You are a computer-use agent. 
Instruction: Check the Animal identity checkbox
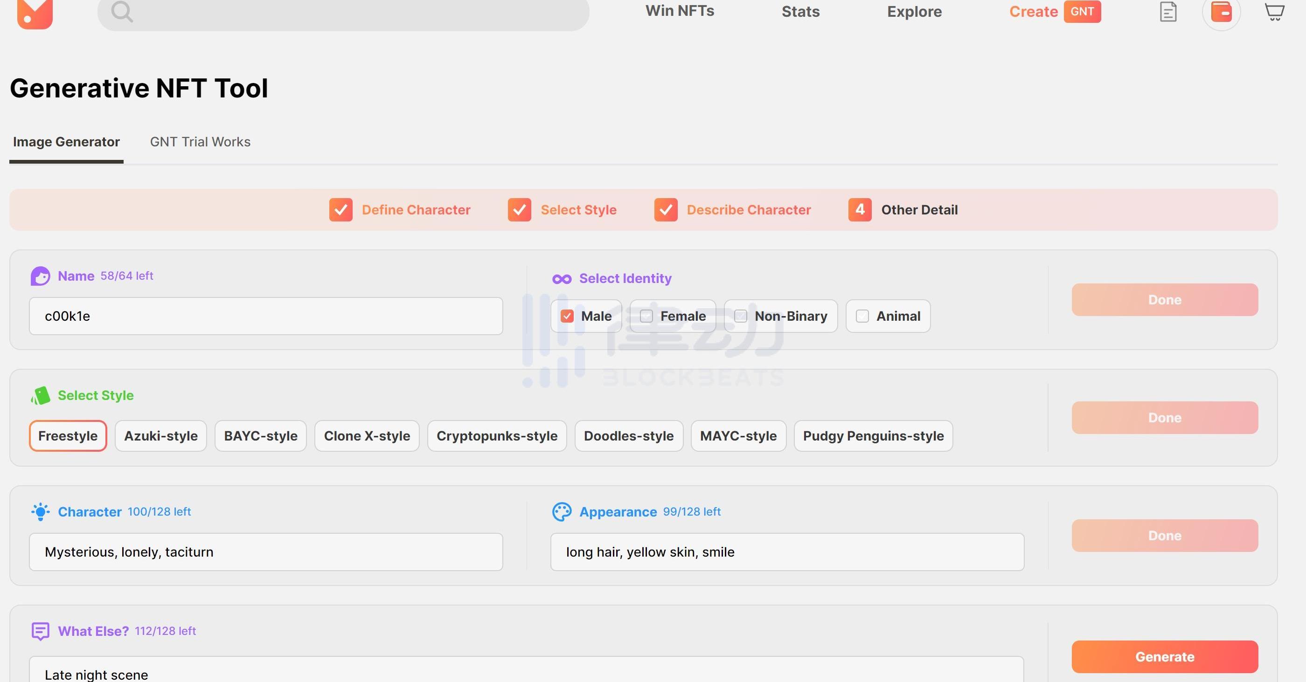coord(862,316)
